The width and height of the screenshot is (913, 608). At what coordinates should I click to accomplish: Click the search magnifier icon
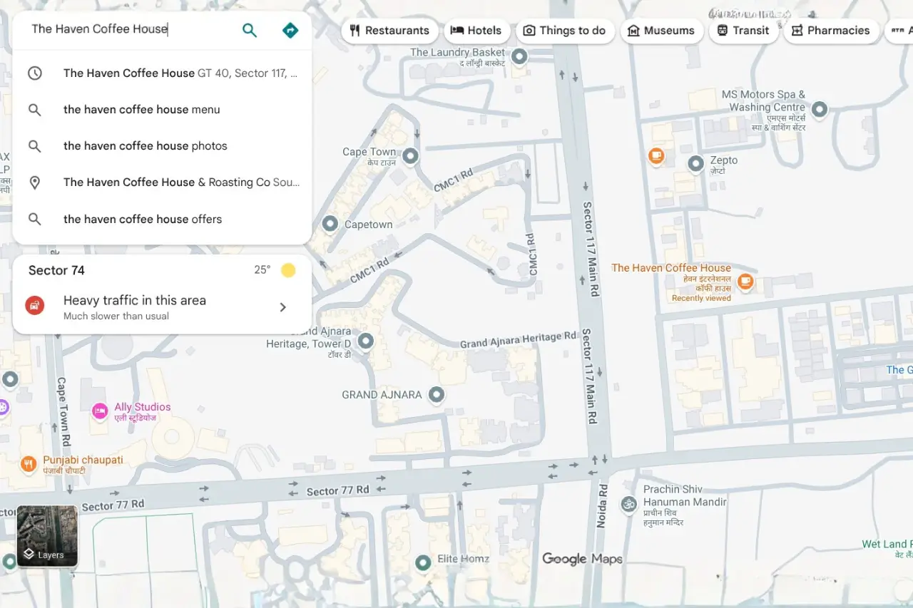tap(249, 30)
